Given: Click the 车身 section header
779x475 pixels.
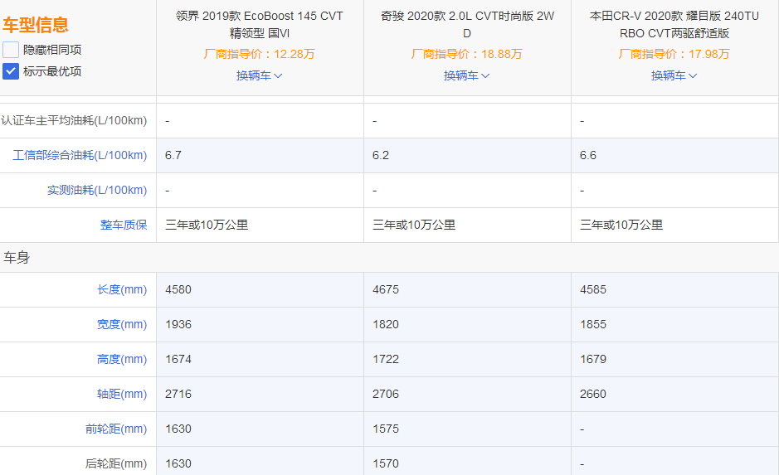Looking at the screenshot, I should (17, 258).
